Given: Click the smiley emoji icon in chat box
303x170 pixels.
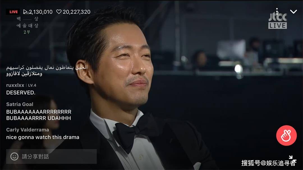Looking at the screenshot, I should 14,156.
